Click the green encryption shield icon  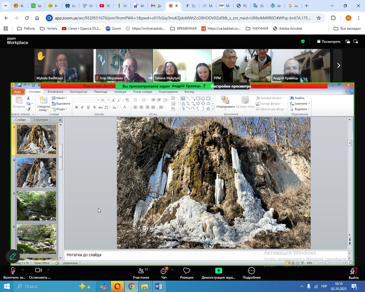tap(303, 41)
